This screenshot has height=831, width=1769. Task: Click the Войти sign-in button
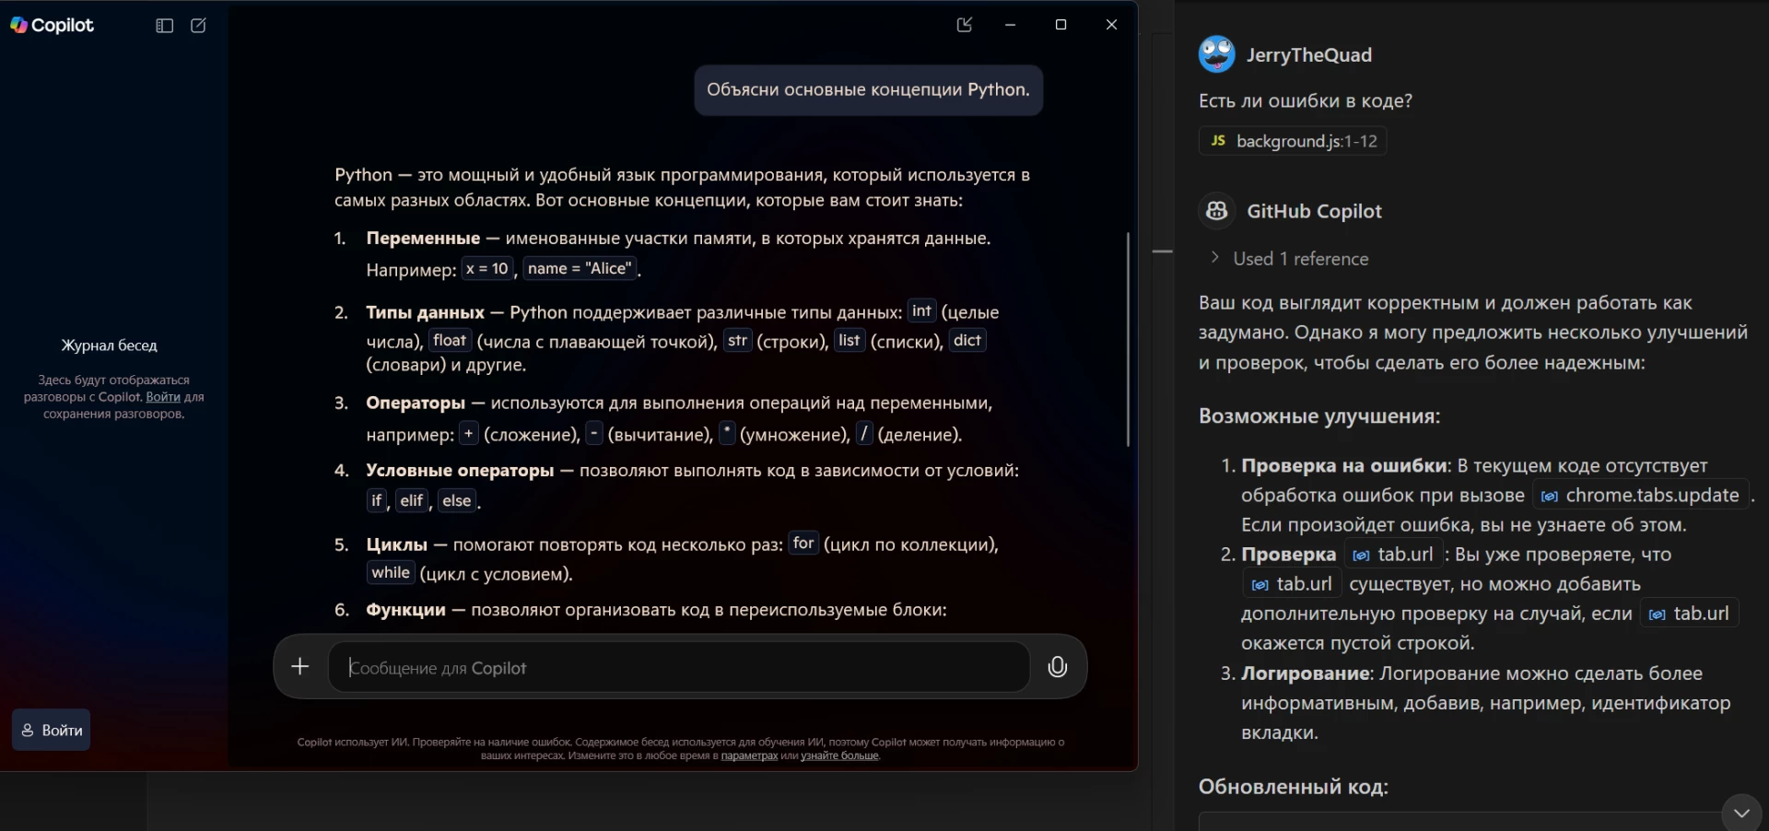click(x=52, y=730)
